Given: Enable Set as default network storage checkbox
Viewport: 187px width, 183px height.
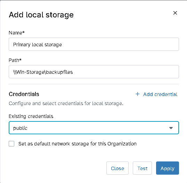Looking at the screenshot, I should (x=11, y=144).
